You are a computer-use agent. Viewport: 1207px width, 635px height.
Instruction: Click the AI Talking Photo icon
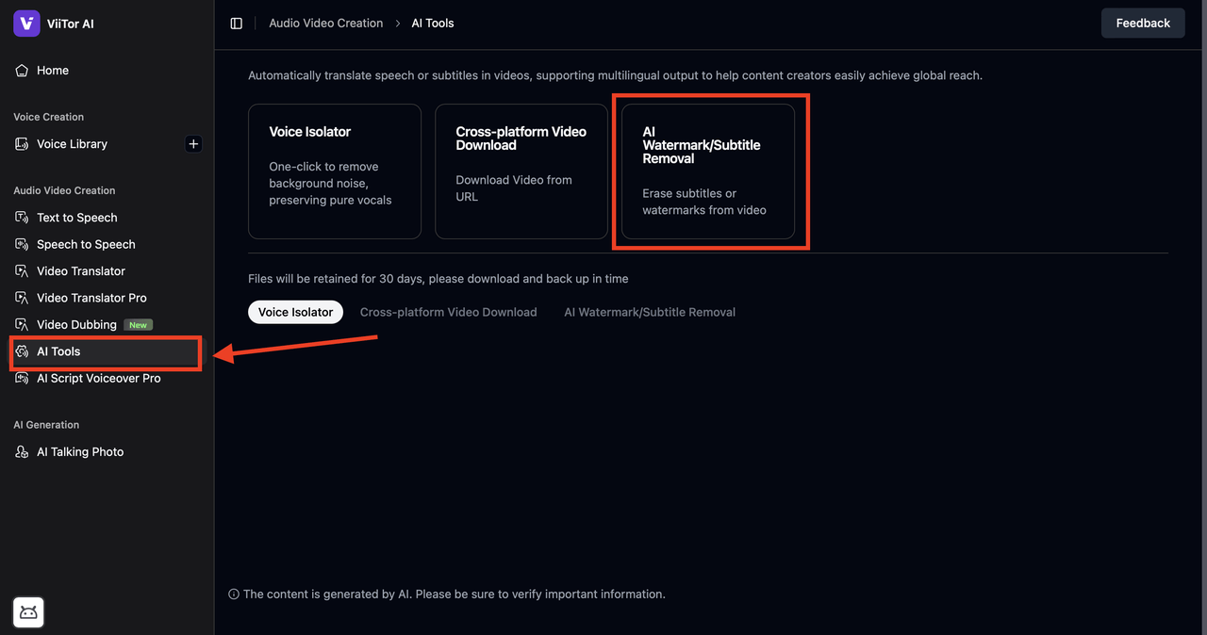22,452
